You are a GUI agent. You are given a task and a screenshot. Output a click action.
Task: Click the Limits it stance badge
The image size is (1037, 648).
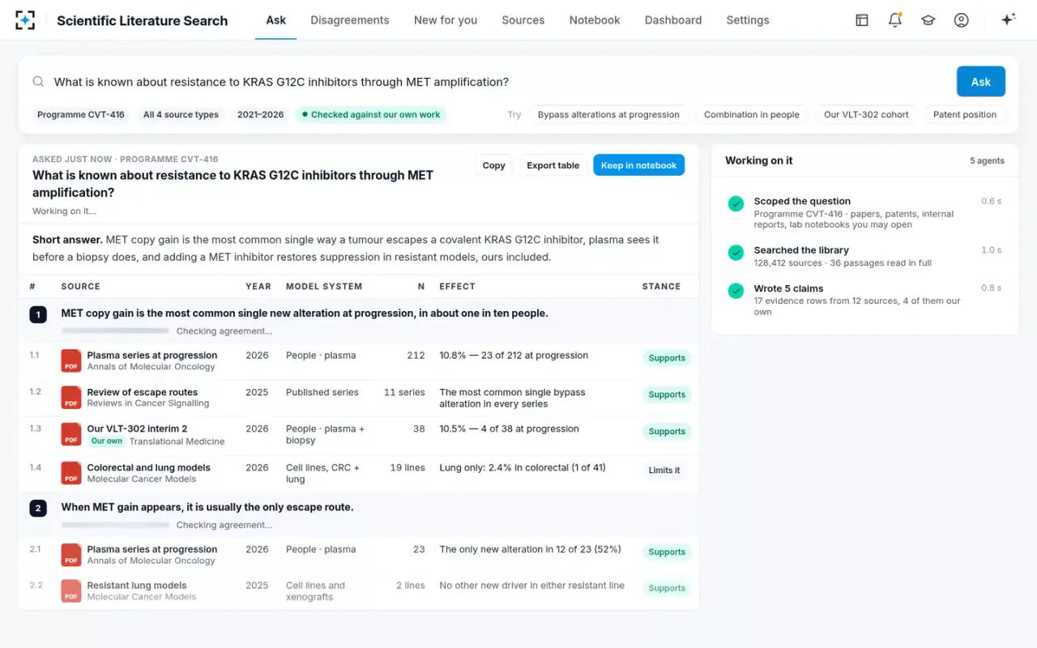(x=664, y=471)
